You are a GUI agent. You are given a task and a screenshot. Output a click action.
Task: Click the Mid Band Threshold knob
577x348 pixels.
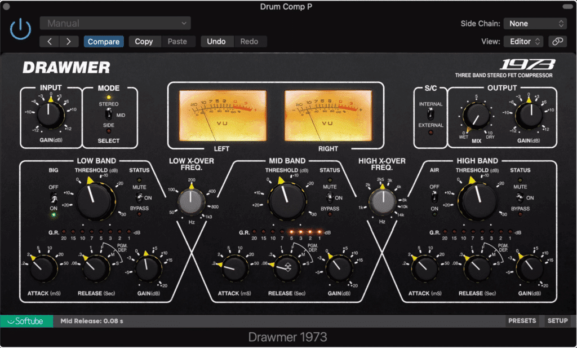pyautogui.click(x=287, y=201)
